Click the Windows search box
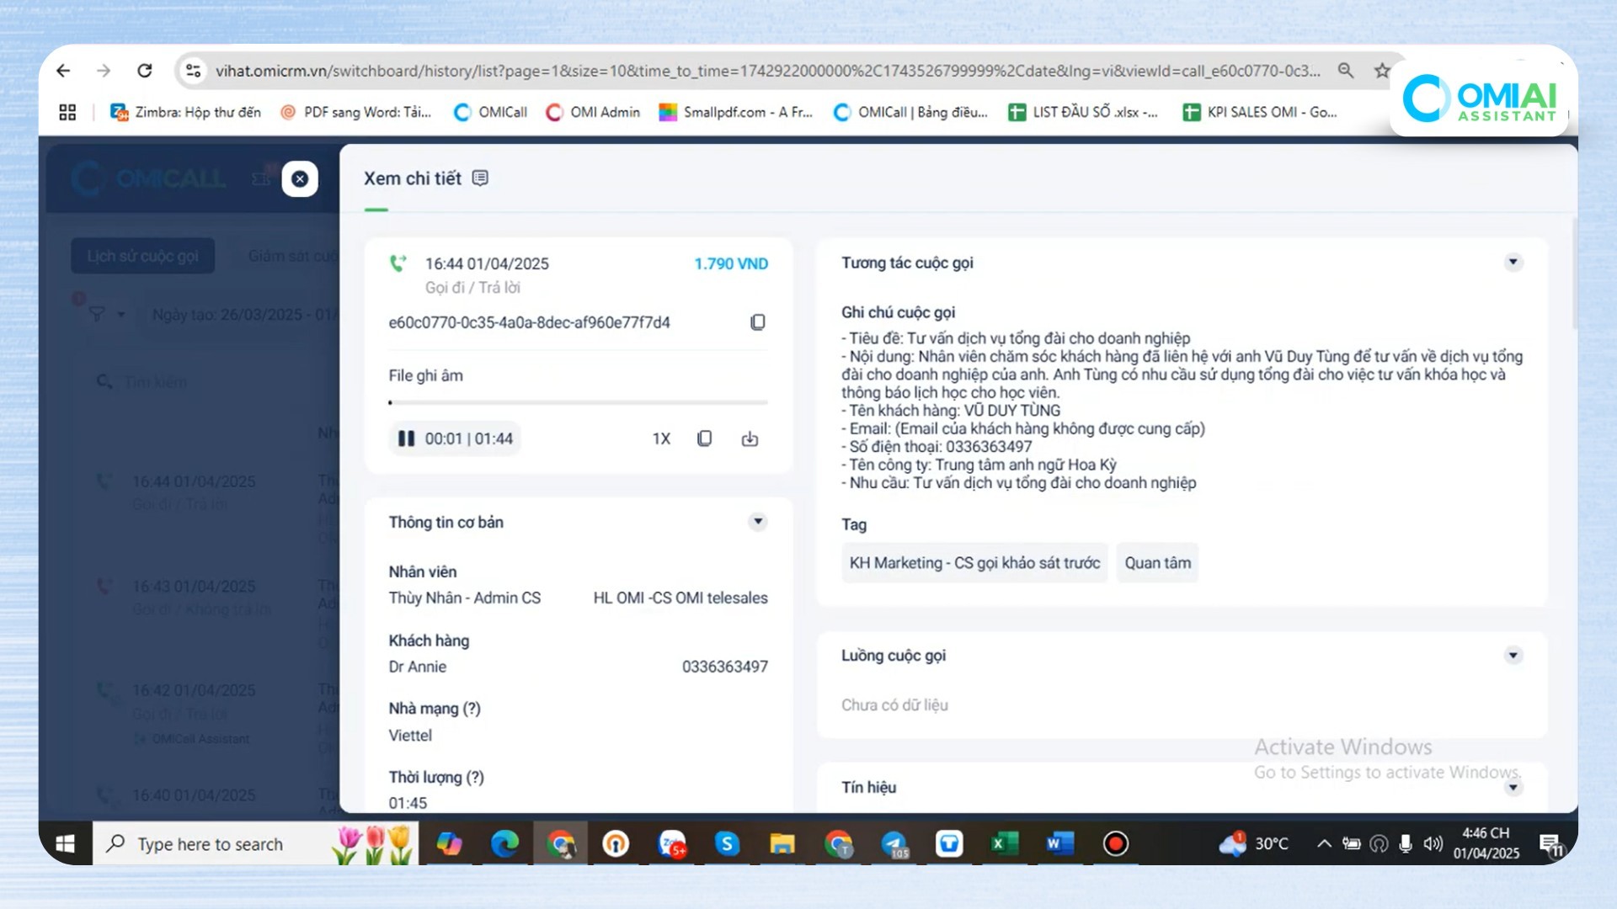Screen dimensions: 1617x909 [x=211, y=844]
